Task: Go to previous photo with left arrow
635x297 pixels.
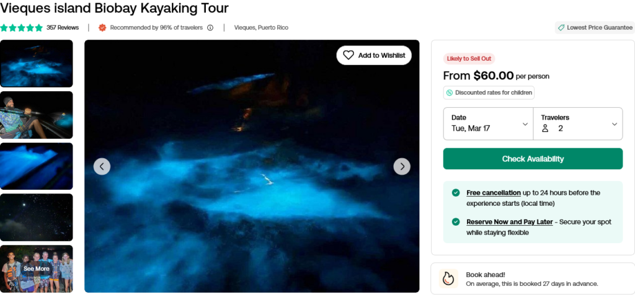Action: pyautogui.click(x=102, y=167)
